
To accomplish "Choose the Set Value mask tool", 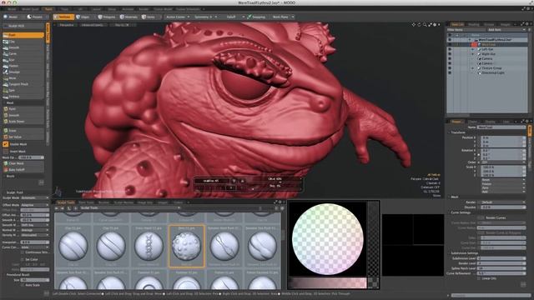I will pos(23,137).
